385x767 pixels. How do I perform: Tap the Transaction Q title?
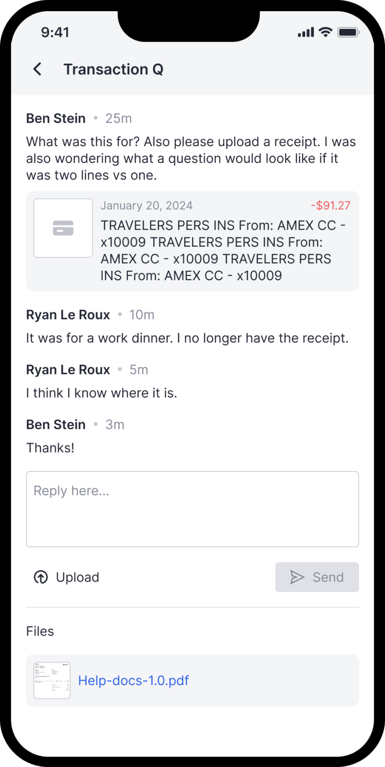tap(114, 69)
